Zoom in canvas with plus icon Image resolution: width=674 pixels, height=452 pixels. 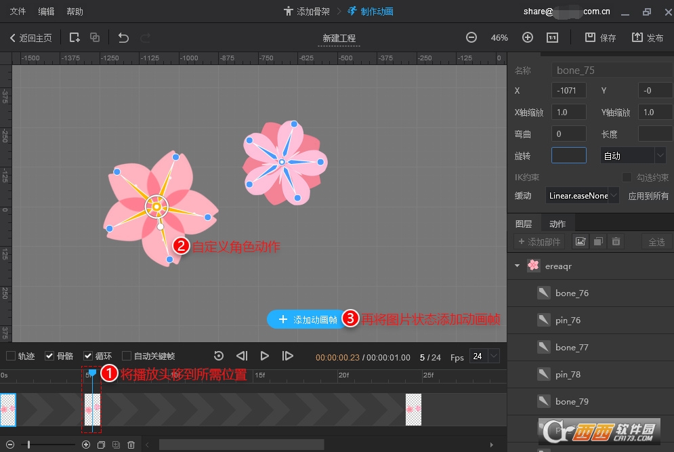(x=528, y=38)
